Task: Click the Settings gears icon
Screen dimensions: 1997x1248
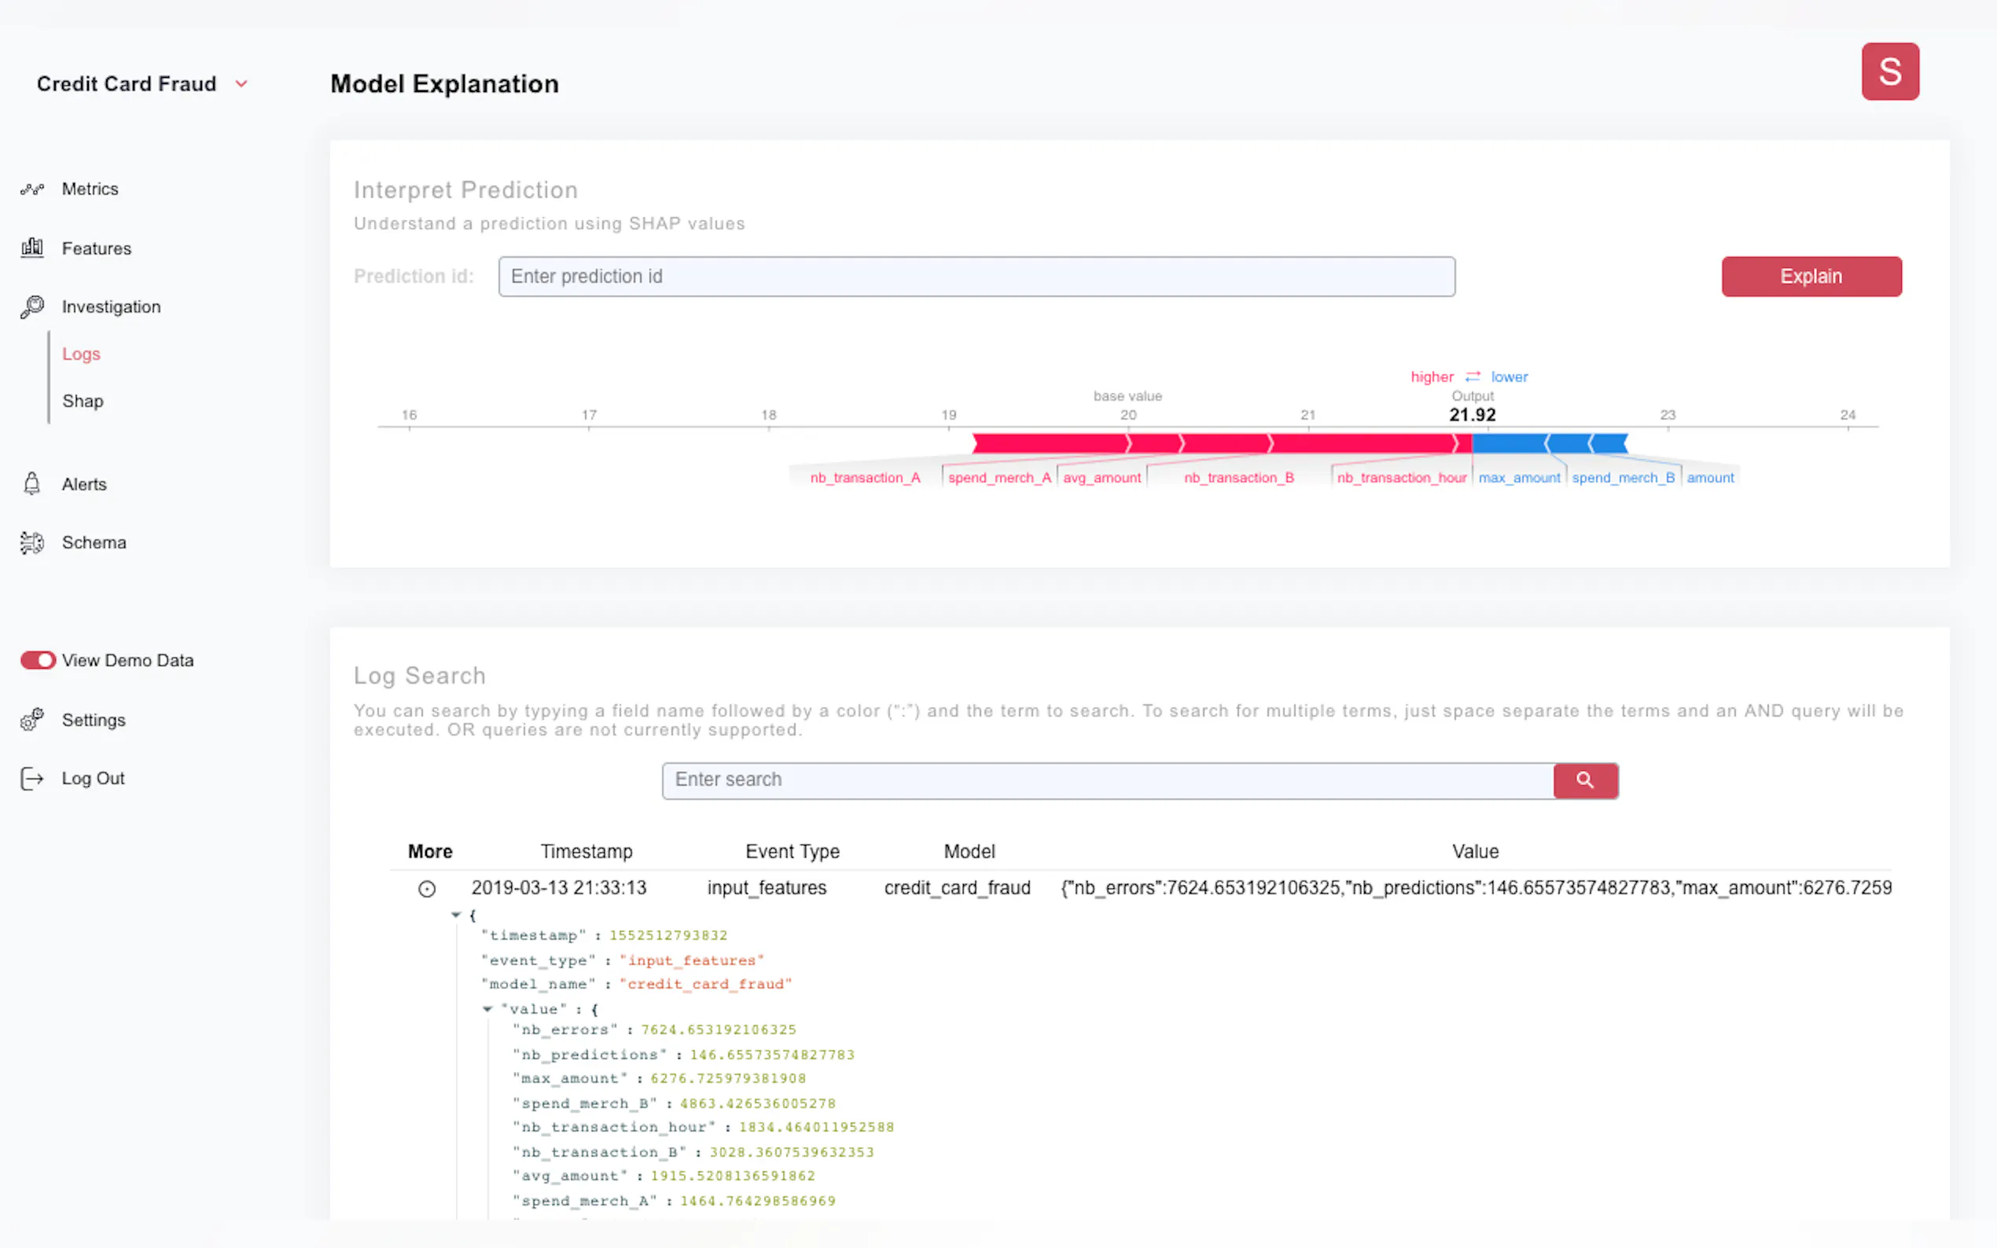Action: pos(32,720)
